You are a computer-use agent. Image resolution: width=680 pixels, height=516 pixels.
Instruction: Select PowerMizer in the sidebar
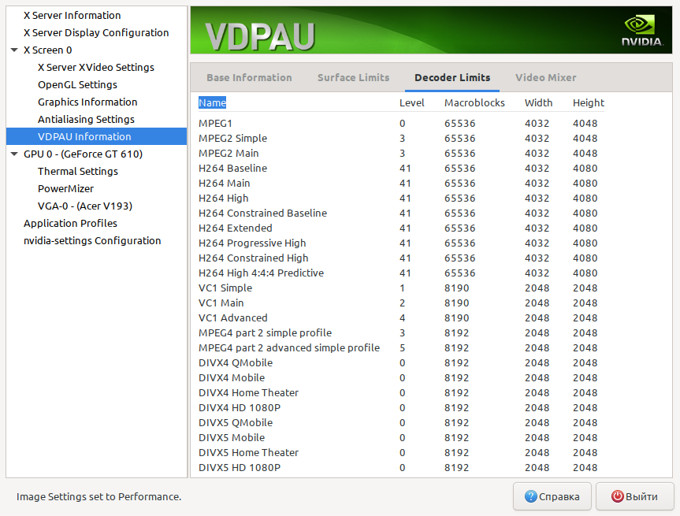coord(65,188)
